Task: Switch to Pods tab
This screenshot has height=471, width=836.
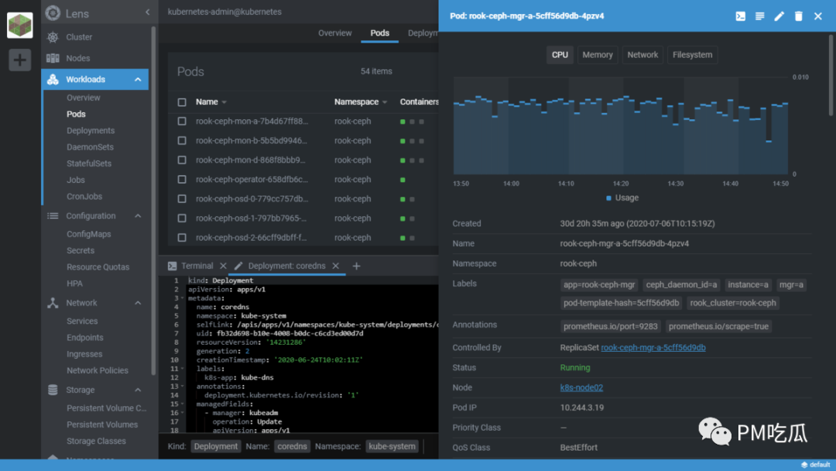Action: [379, 33]
